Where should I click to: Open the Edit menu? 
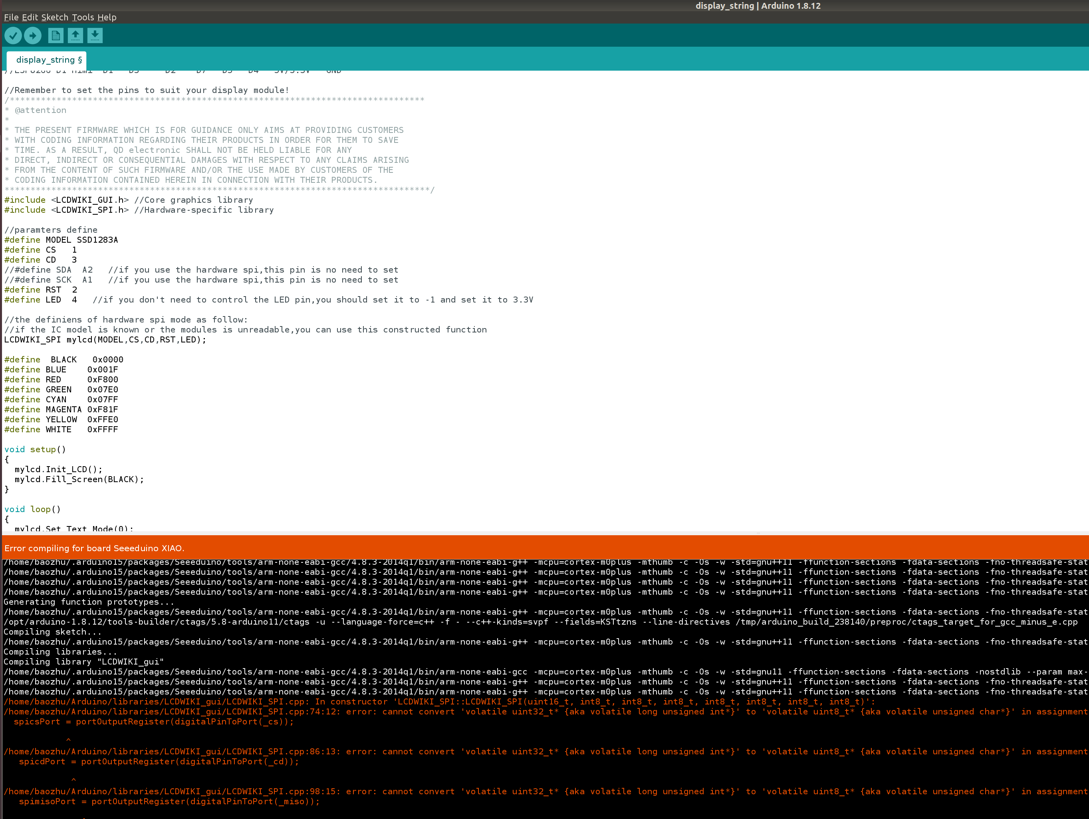pyautogui.click(x=30, y=17)
